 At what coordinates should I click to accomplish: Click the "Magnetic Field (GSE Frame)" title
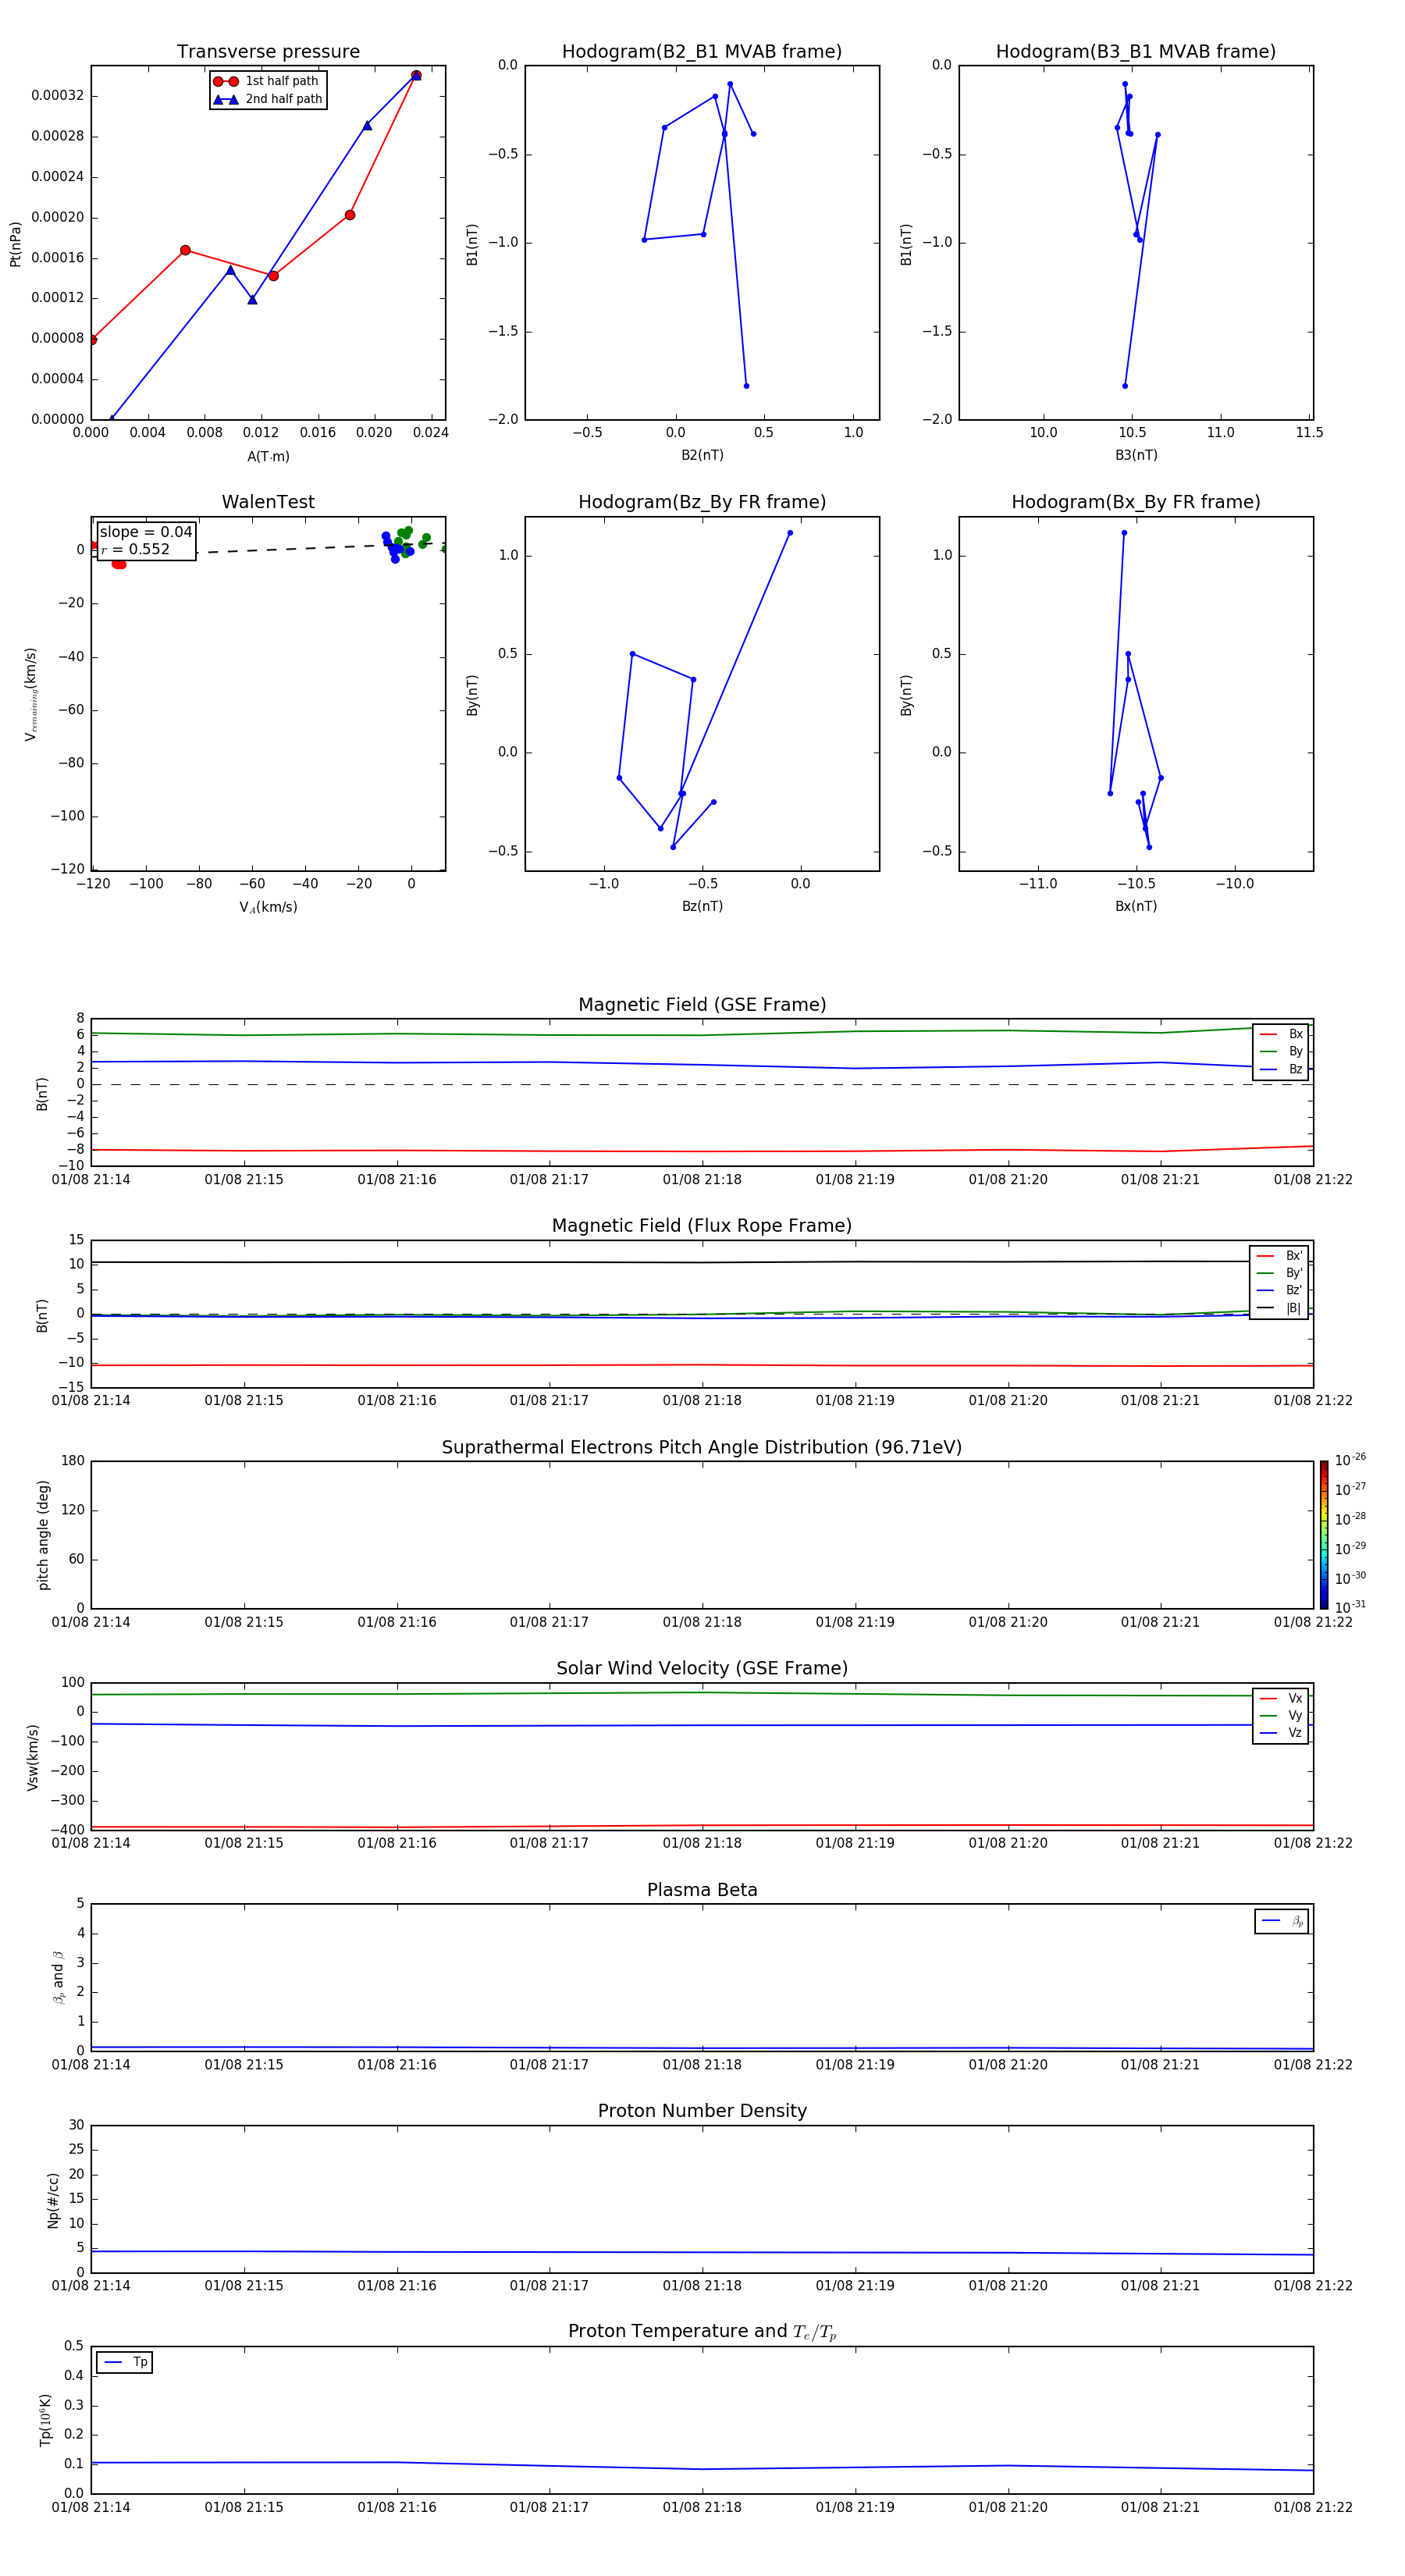point(702,1005)
